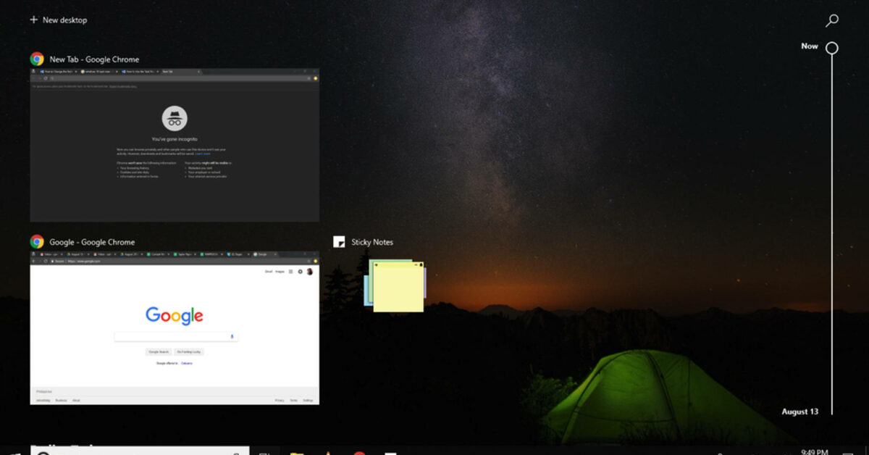Open the timeline search with the magnifier icon
Viewport: 869px width, 455px height.
pos(831,20)
